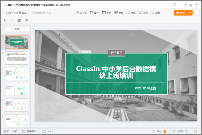Click the fit-to-window icon
Screen dimensions: 202x135
pyautogui.click(x=195, y=131)
